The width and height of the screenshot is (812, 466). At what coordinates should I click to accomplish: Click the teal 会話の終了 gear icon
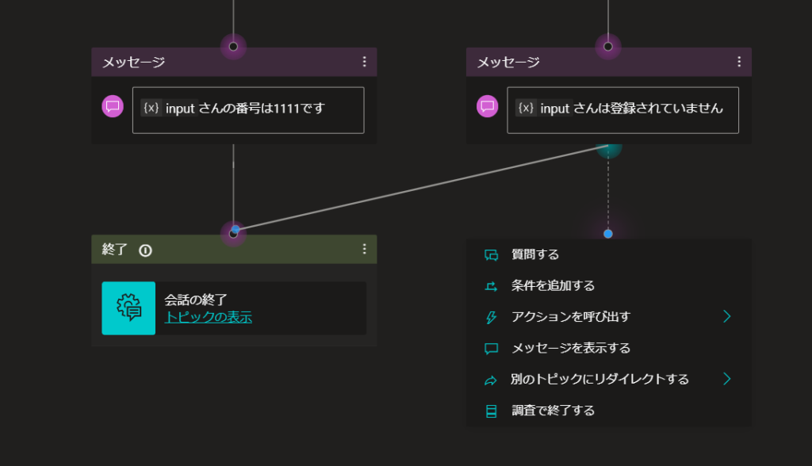(128, 308)
